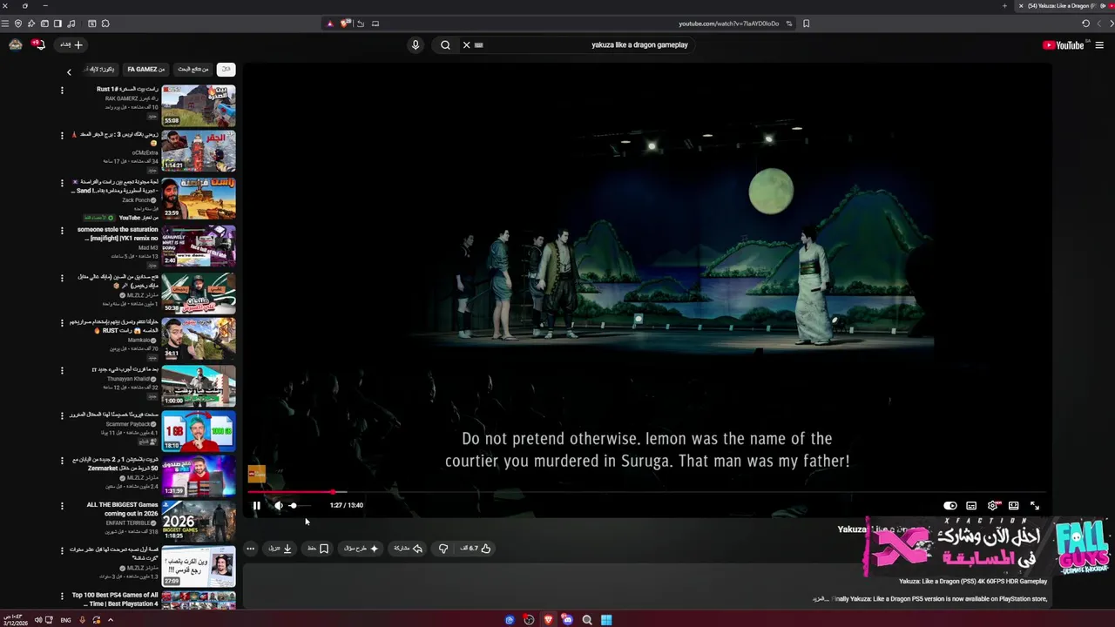Search by voice with the microphone icon

pyautogui.click(x=416, y=45)
